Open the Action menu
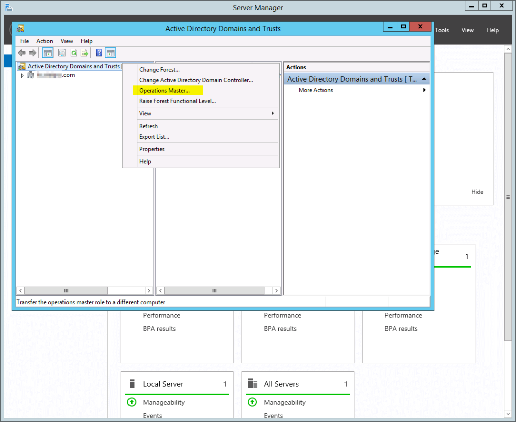The height and width of the screenshot is (422, 516). [44, 41]
